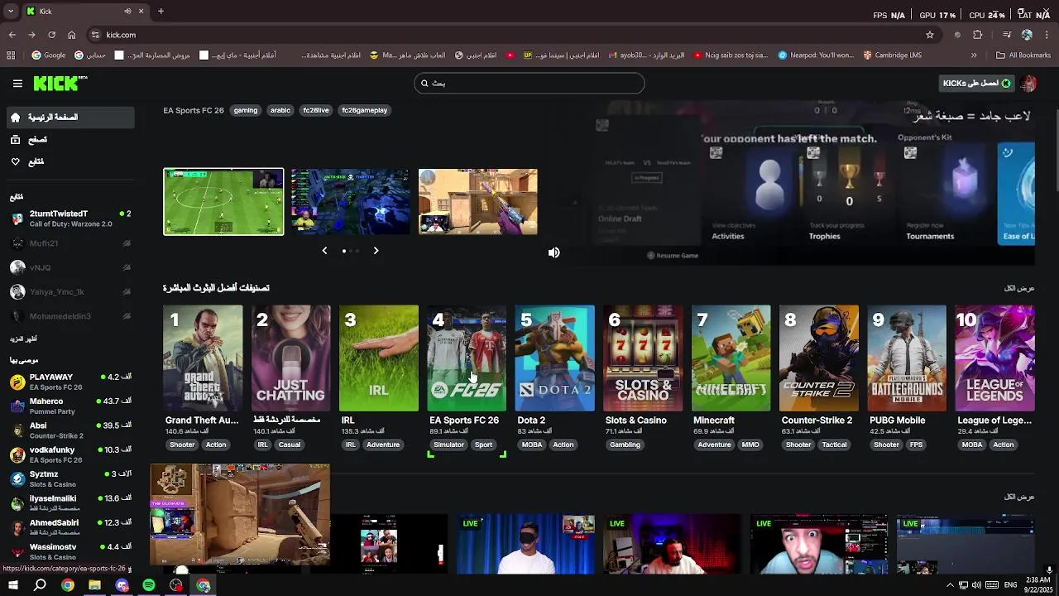Viewport: 1059px width, 596px height.
Task: Open PUBG Mobile category card
Action: [907, 358]
